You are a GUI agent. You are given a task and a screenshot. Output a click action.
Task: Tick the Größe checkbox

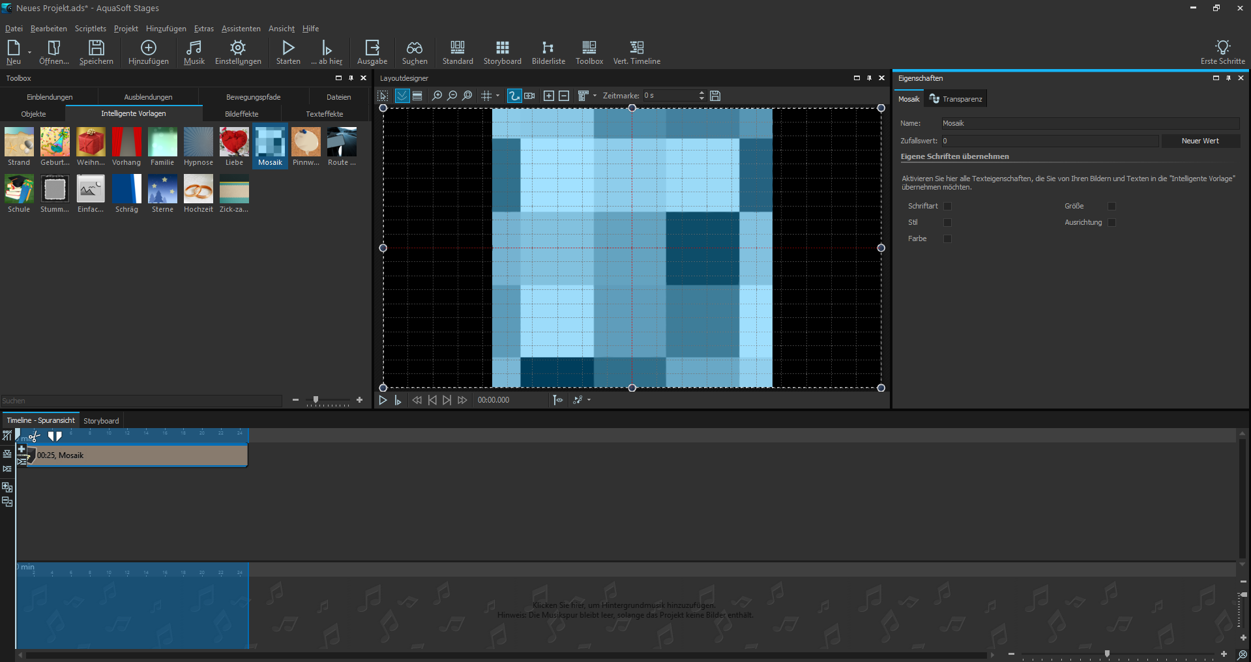1112,206
